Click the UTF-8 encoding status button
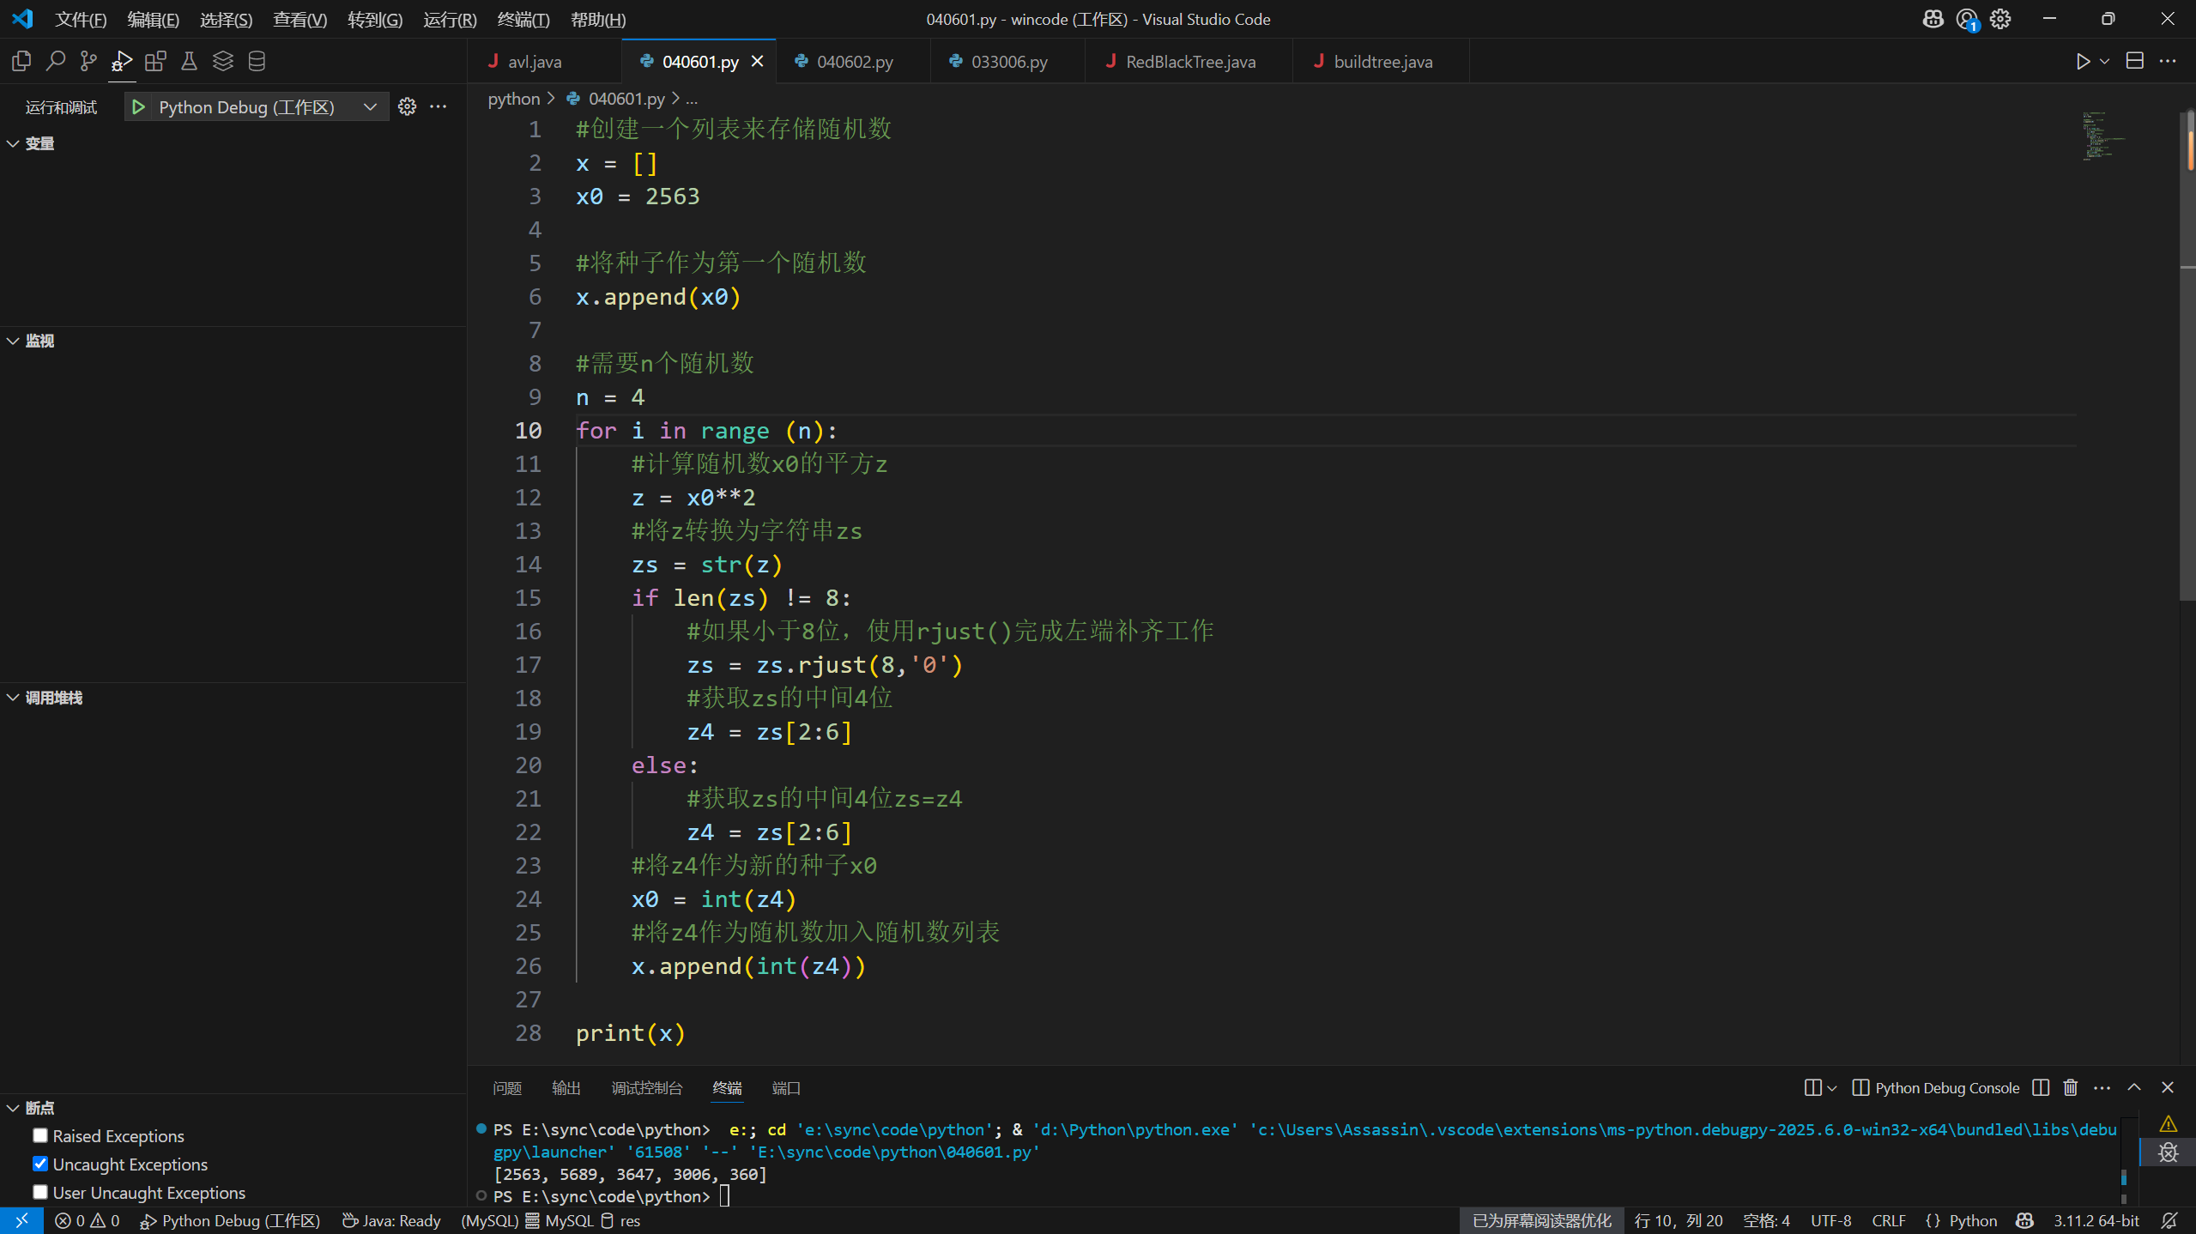Screen dimensions: 2196x1234 1830,1220
